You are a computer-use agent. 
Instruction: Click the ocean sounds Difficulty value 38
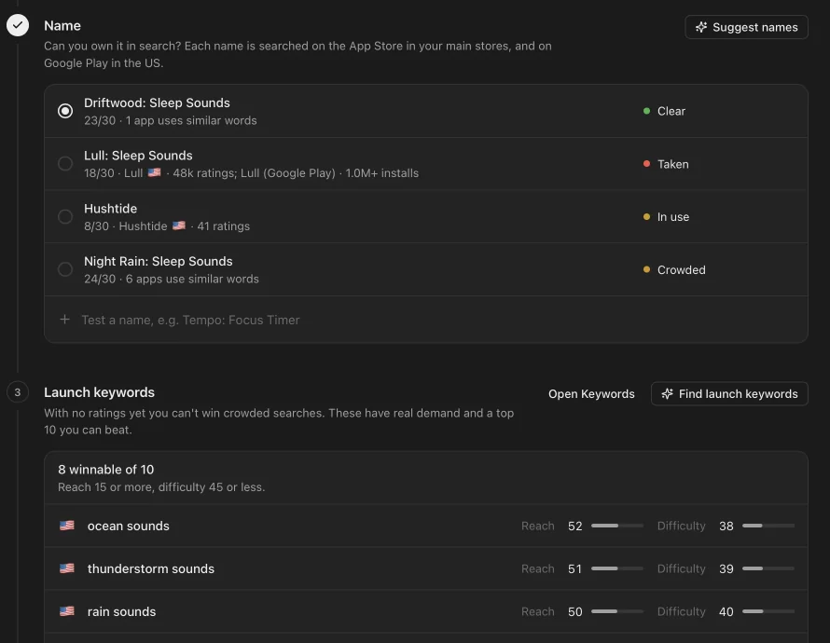726,526
